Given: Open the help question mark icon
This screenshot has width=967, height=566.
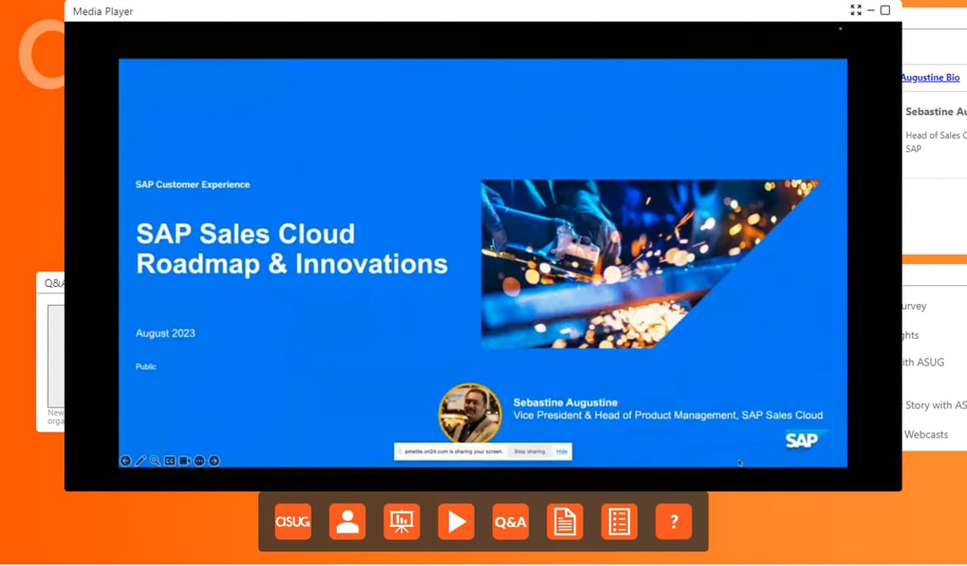Looking at the screenshot, I should pyautogui.click(x=674, y=521).
